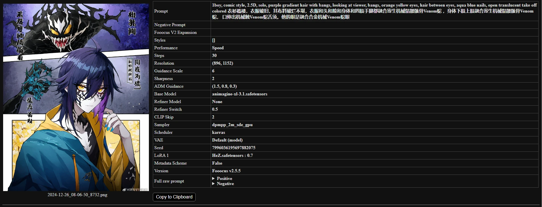542x207 pixels.
Task: Click the base model animagine-xl-3.1.safetensors value
Action: 240,94
